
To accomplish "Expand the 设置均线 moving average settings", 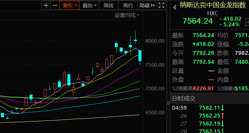I will click(x=127, y=15).
